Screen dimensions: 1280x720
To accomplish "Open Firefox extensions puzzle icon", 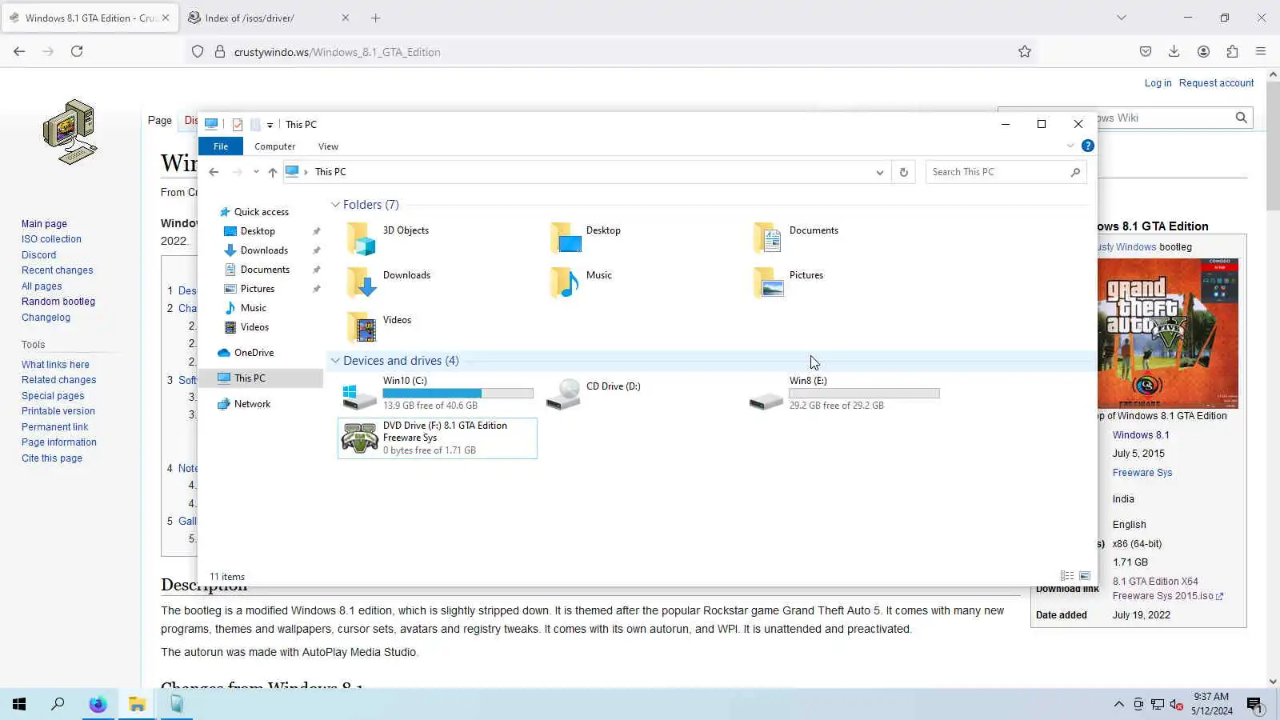I will pyautogui.click(x=1232, y=51).
